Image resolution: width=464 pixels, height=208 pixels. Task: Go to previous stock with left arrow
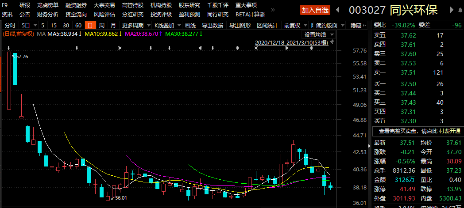coord(338,10)
